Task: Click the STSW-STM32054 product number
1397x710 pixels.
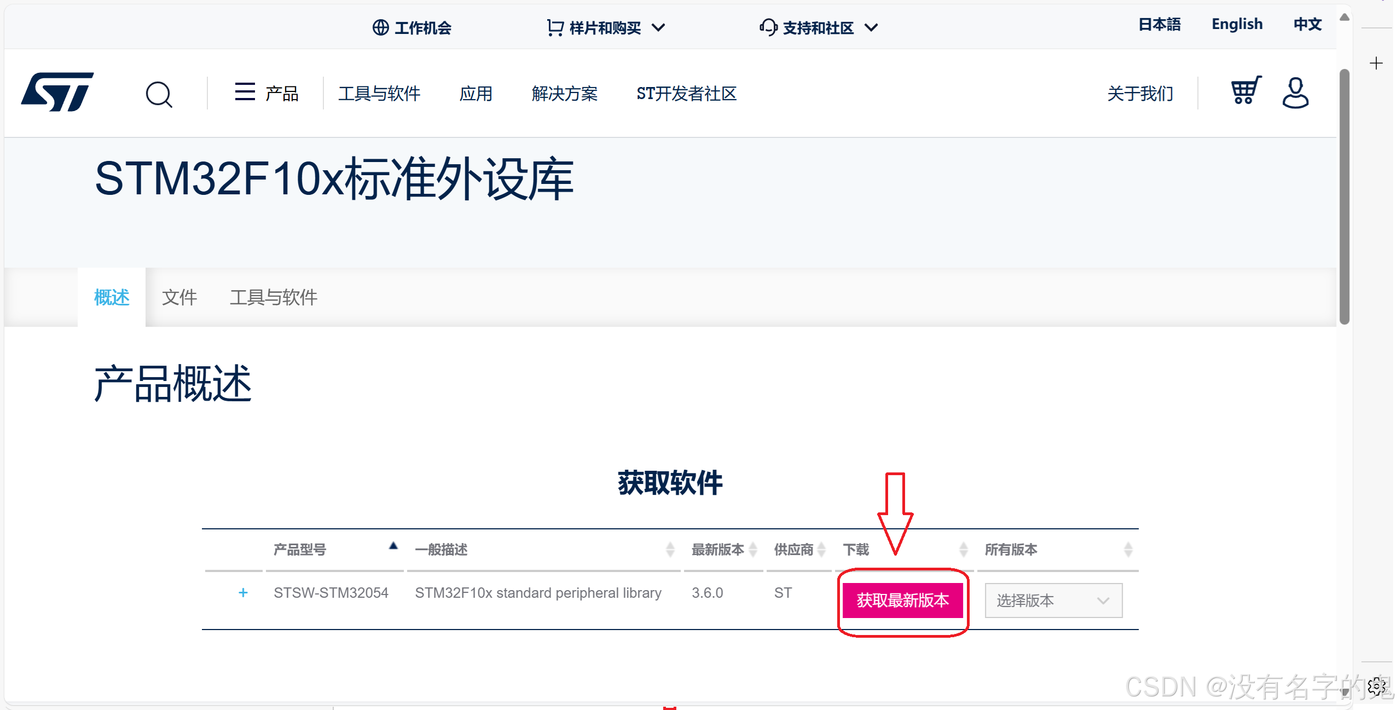Action: coord(331,593)
